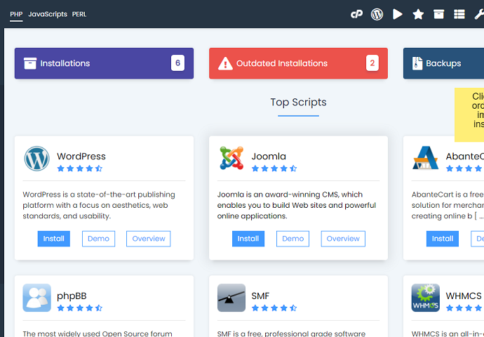The image size is (484, 337).
Task: Open WordPress manager icon in top bar
Action: (377, 14)
